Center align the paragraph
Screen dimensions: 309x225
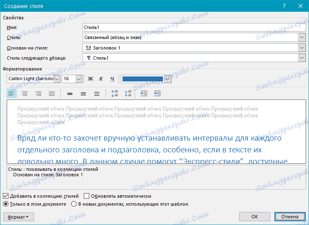point(25,94)
